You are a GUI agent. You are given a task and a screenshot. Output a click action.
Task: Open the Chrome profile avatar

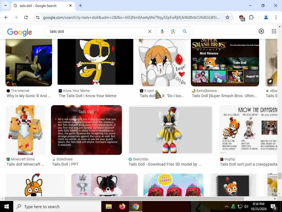tap(266, 17)
